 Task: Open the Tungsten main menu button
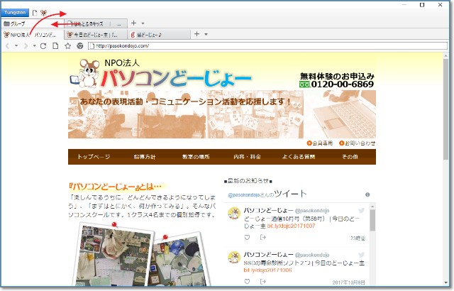[x=15, y=13]
